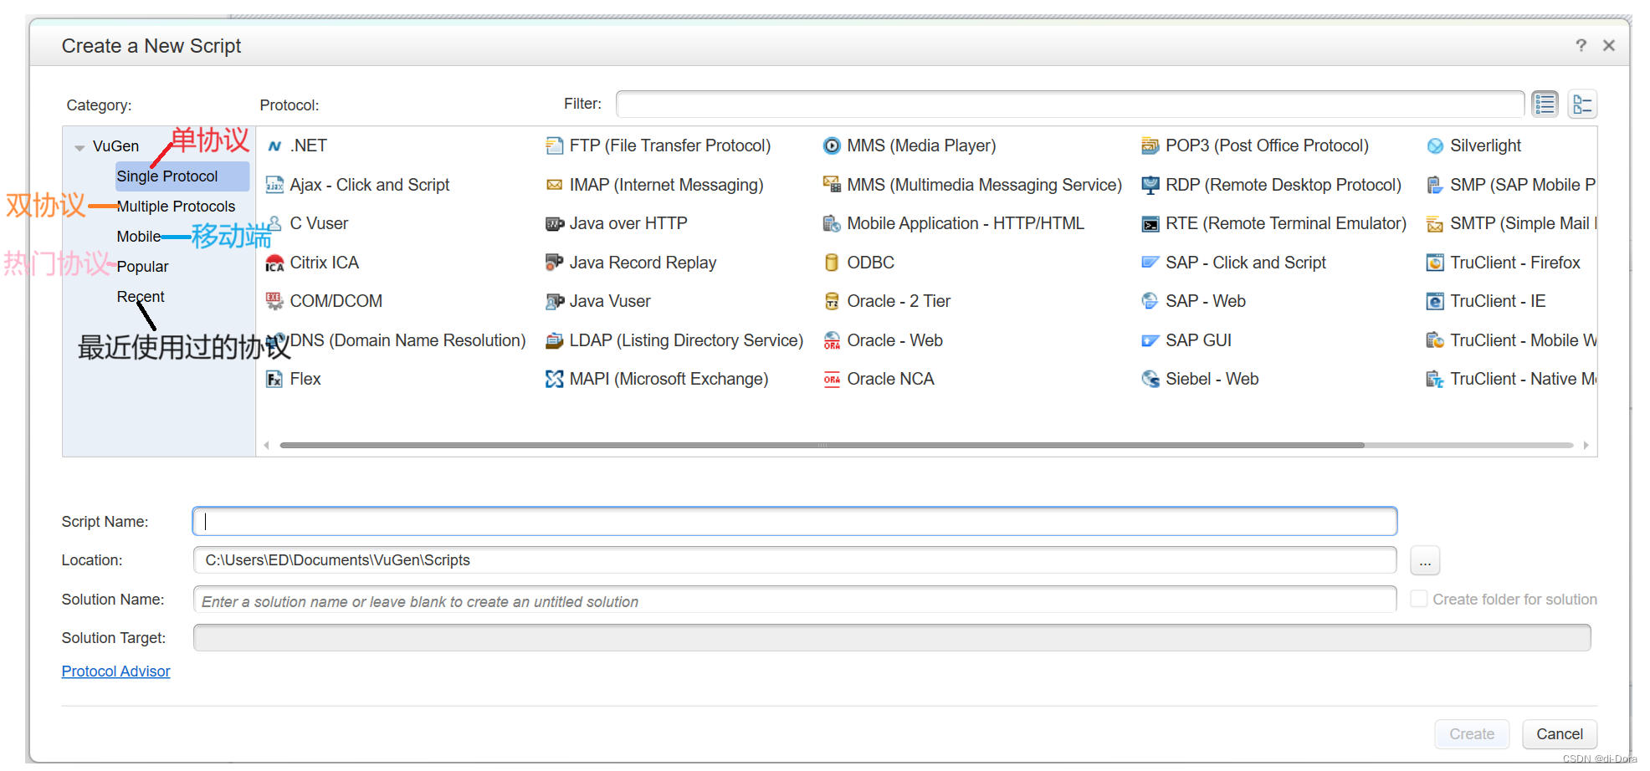Click the Create button
1650x771 pixels.
1472,734
